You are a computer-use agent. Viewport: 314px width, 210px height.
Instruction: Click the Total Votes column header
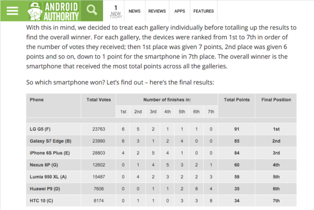[98, 100]
